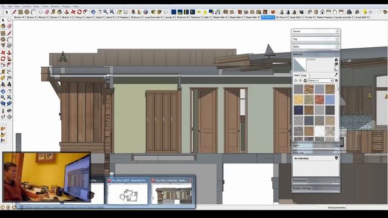
Task: Open the Paint Bucket tool in left toolbar
Action: 3,26
